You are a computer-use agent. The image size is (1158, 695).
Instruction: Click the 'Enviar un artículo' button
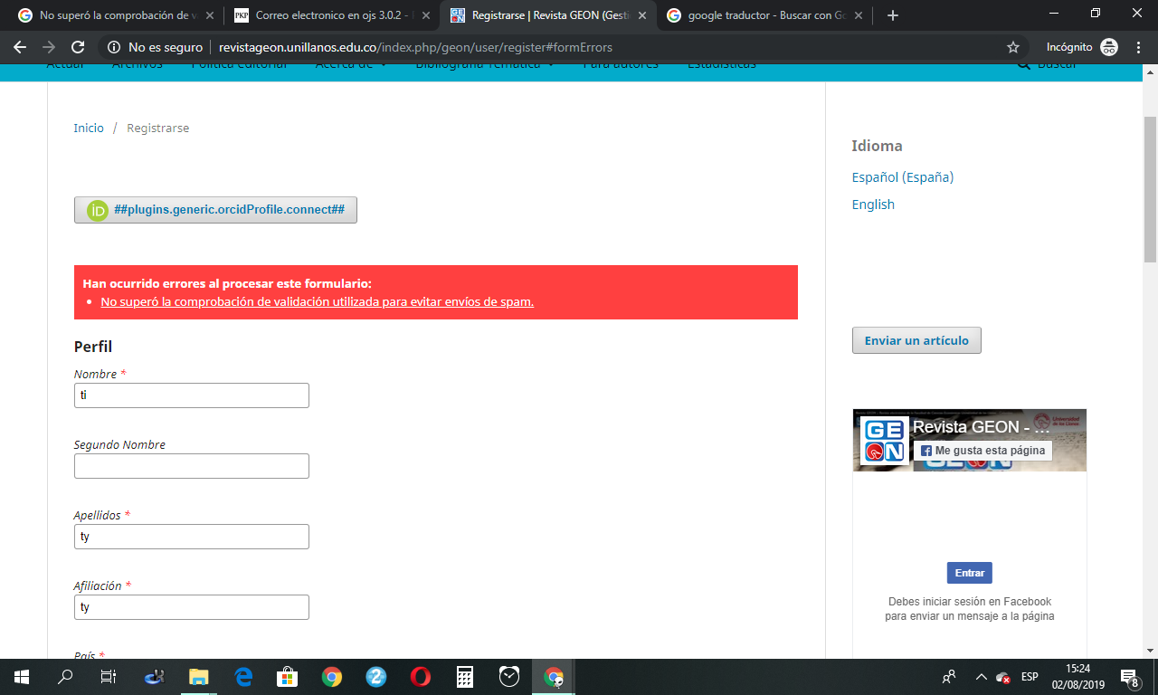(916, 340)
